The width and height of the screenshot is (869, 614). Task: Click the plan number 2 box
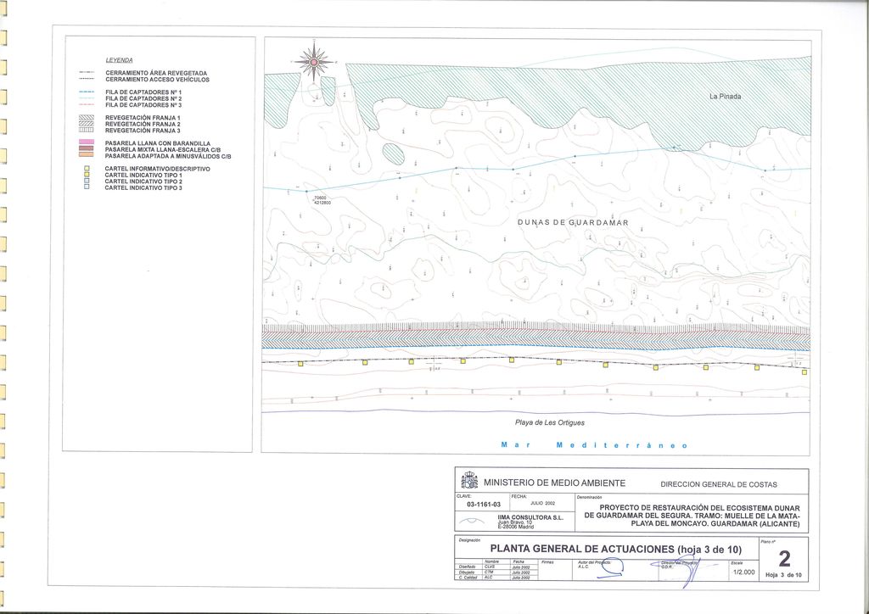point(784,558)
